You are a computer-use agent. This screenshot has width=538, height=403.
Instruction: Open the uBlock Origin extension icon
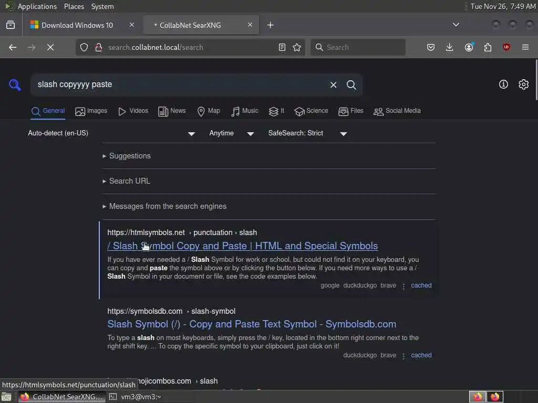(506, 47)
